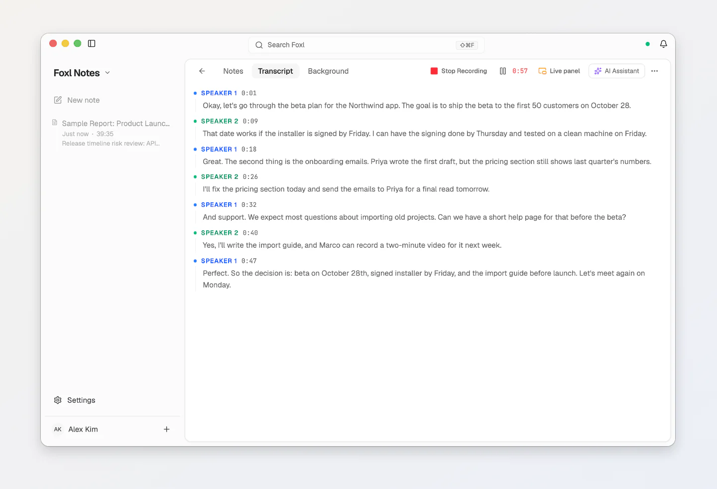Click the 0:57 recording timer

(x=520, y=71)
